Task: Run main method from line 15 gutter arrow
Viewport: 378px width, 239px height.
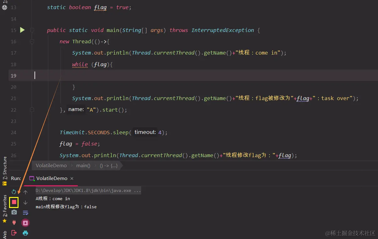Action: (x=22, y=30)
